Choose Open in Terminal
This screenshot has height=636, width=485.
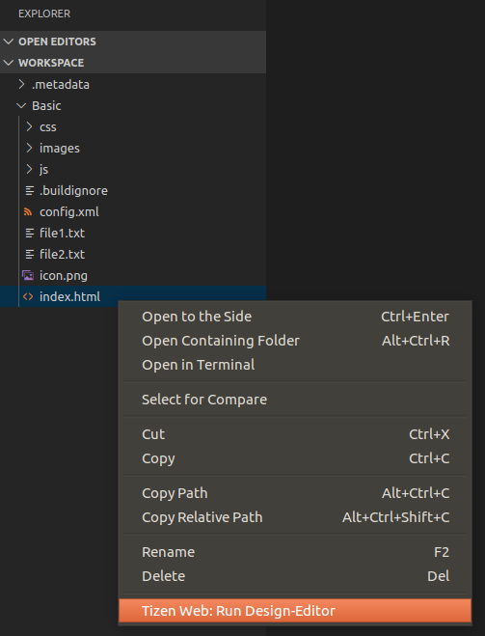click(x=295, y=365)
